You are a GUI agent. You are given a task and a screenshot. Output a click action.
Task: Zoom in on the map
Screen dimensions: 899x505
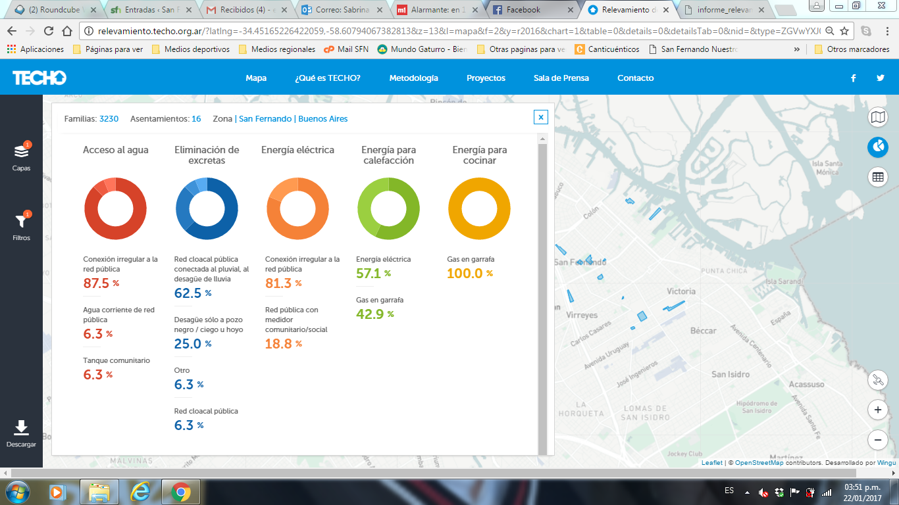(877, 410)
